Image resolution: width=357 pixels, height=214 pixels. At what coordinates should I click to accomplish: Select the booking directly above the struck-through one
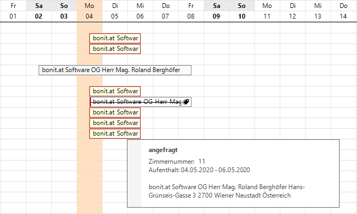(115, 91)
